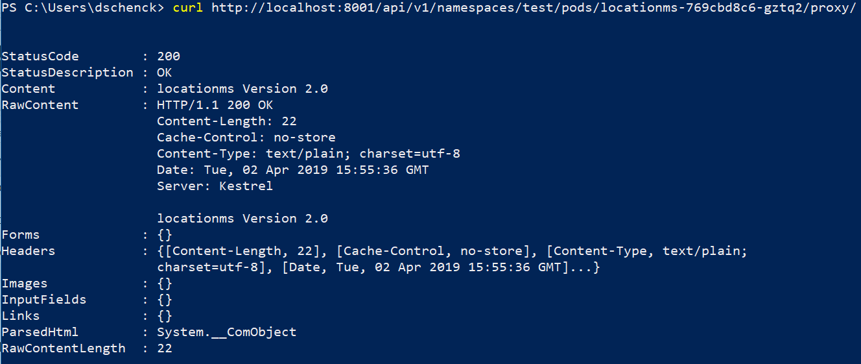
Task: Click the ParsedHtml value System.__ComObject
Action: click(x=226, y=332)
